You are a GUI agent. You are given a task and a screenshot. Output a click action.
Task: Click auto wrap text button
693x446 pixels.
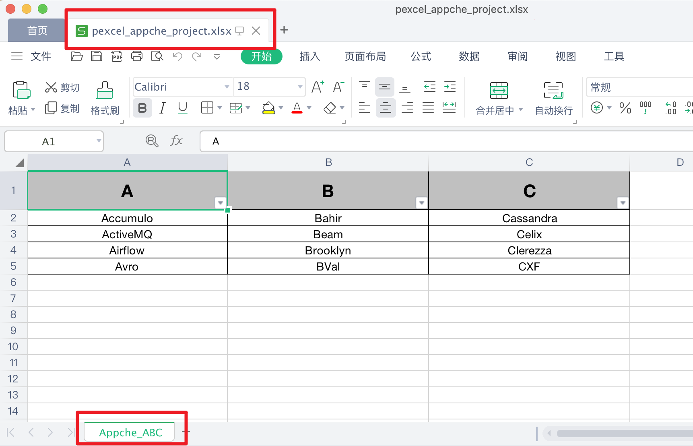[x=554, y=99]
